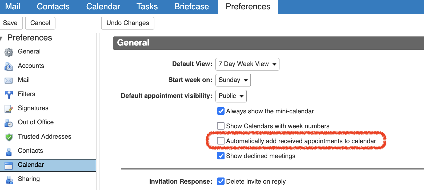Switch to the Briefcase tab

tap(191, 7)
